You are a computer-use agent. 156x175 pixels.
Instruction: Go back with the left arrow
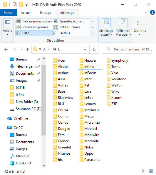(6, 49)
